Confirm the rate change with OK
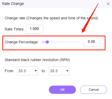112x99 pixels. pyautogui.click(x=62, y=90)
